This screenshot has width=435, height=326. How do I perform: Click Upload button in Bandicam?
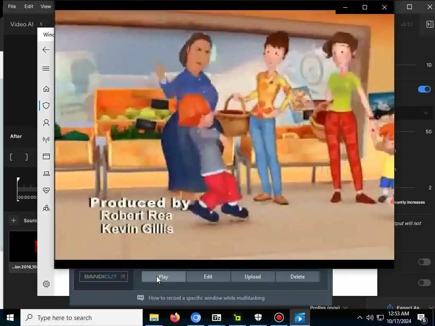[253, 277]
